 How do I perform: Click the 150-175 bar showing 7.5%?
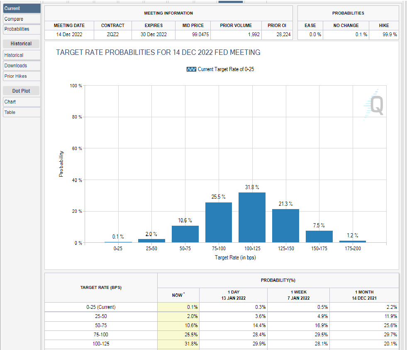pyautogui.click(x=319, y=237)
